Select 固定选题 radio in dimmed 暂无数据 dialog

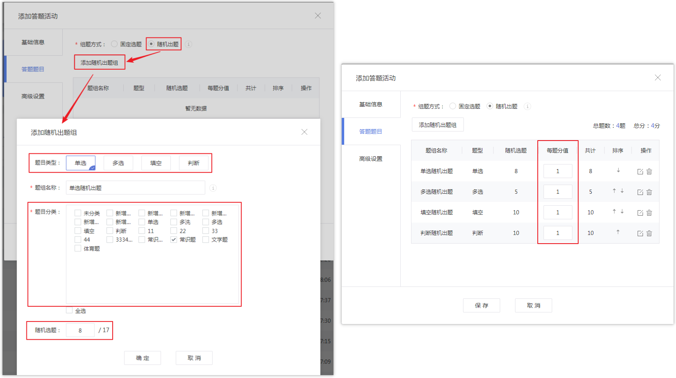point(114,44)
